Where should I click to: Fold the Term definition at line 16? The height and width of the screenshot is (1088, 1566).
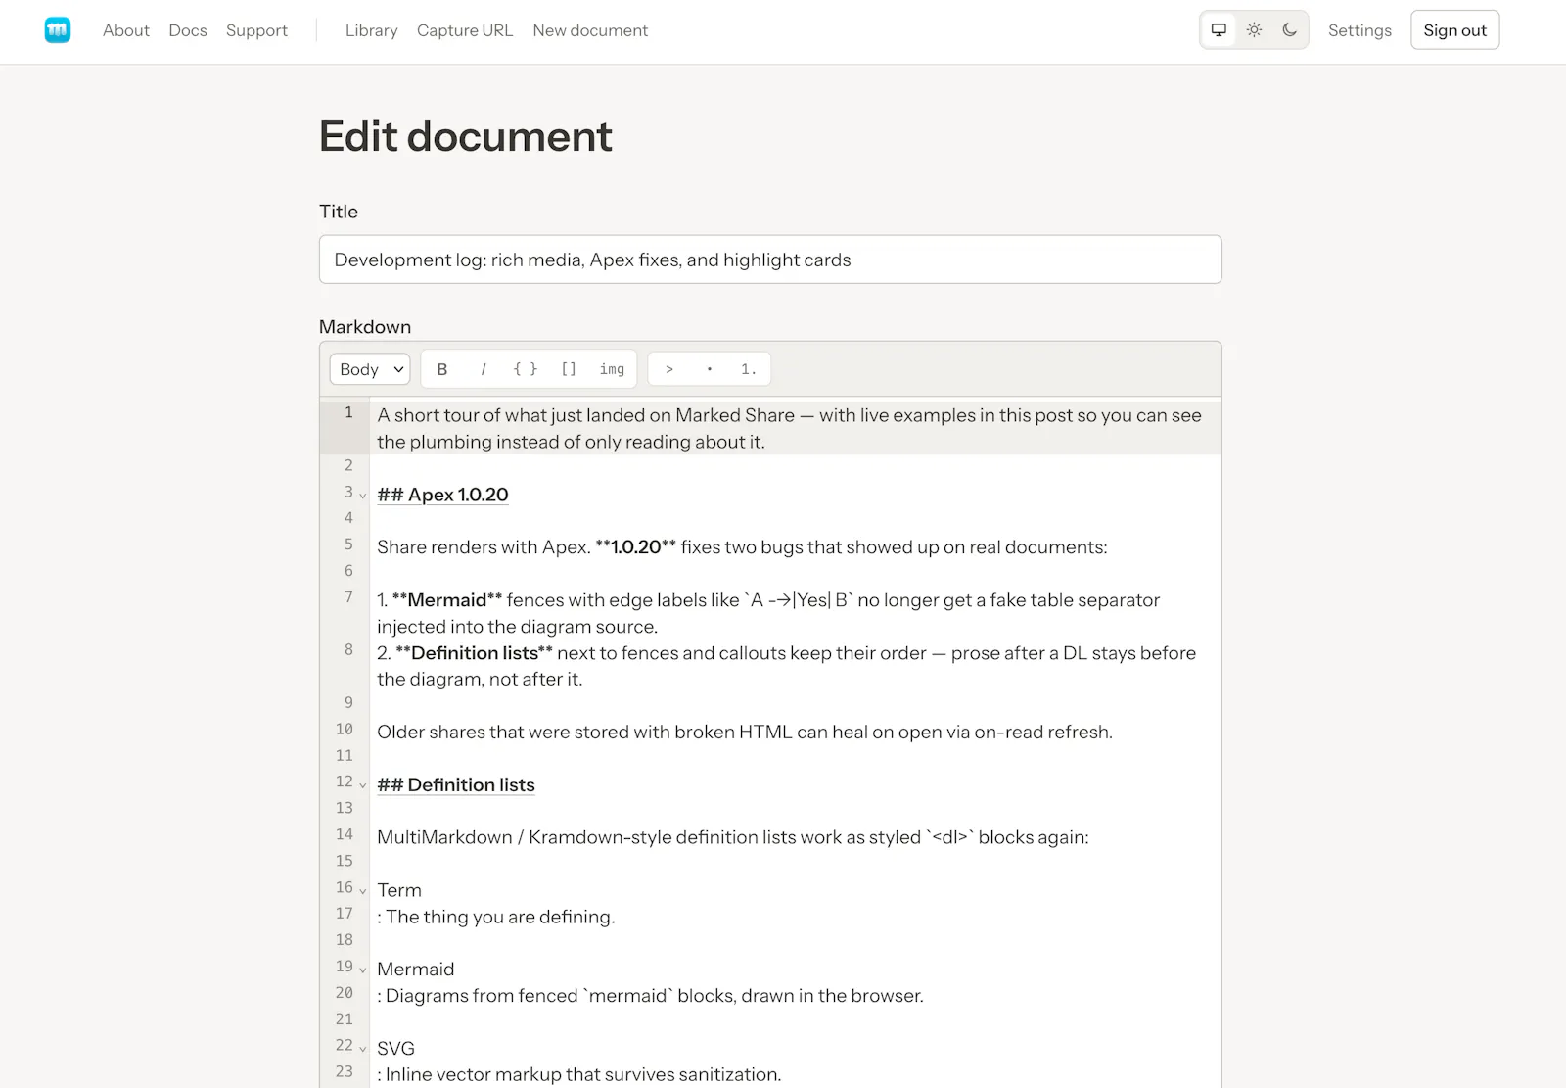(x=362, y=891)
